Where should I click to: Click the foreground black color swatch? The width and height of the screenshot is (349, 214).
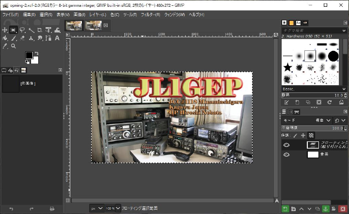pyautogui.click(x=29, y=55)
